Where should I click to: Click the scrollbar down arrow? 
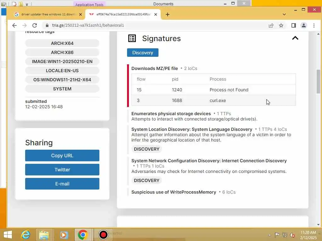pyautogui.click(x=318, y=225)
